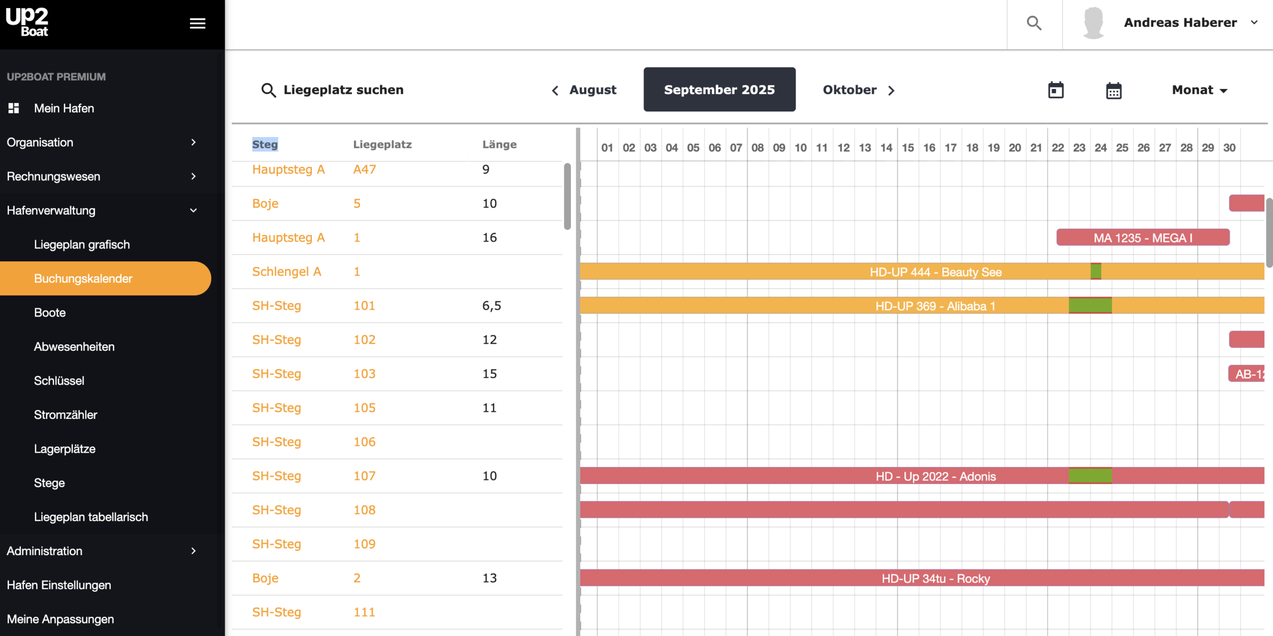
Task: Click the September 2025 button
Action: click(719, 90)
